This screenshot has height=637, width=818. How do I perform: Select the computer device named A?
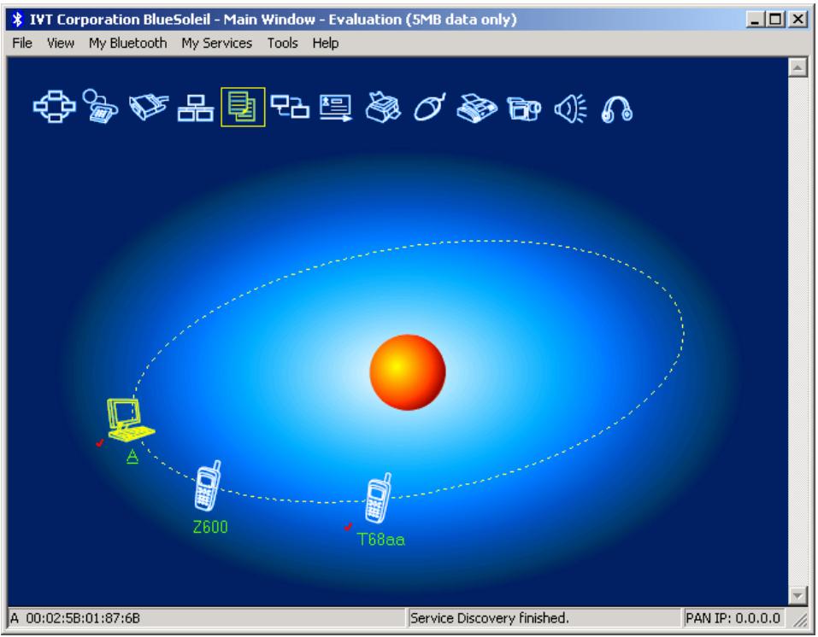click(131, 420)
